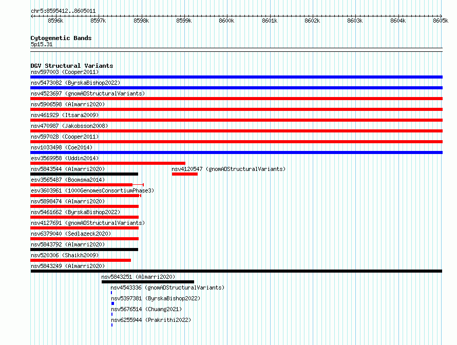Click the red bar under nsv5906598
The height and width of the screenshot is (345, 457).
(x=236, y=109)
